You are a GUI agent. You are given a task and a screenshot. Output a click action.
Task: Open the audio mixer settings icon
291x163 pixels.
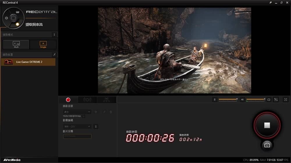276,99
